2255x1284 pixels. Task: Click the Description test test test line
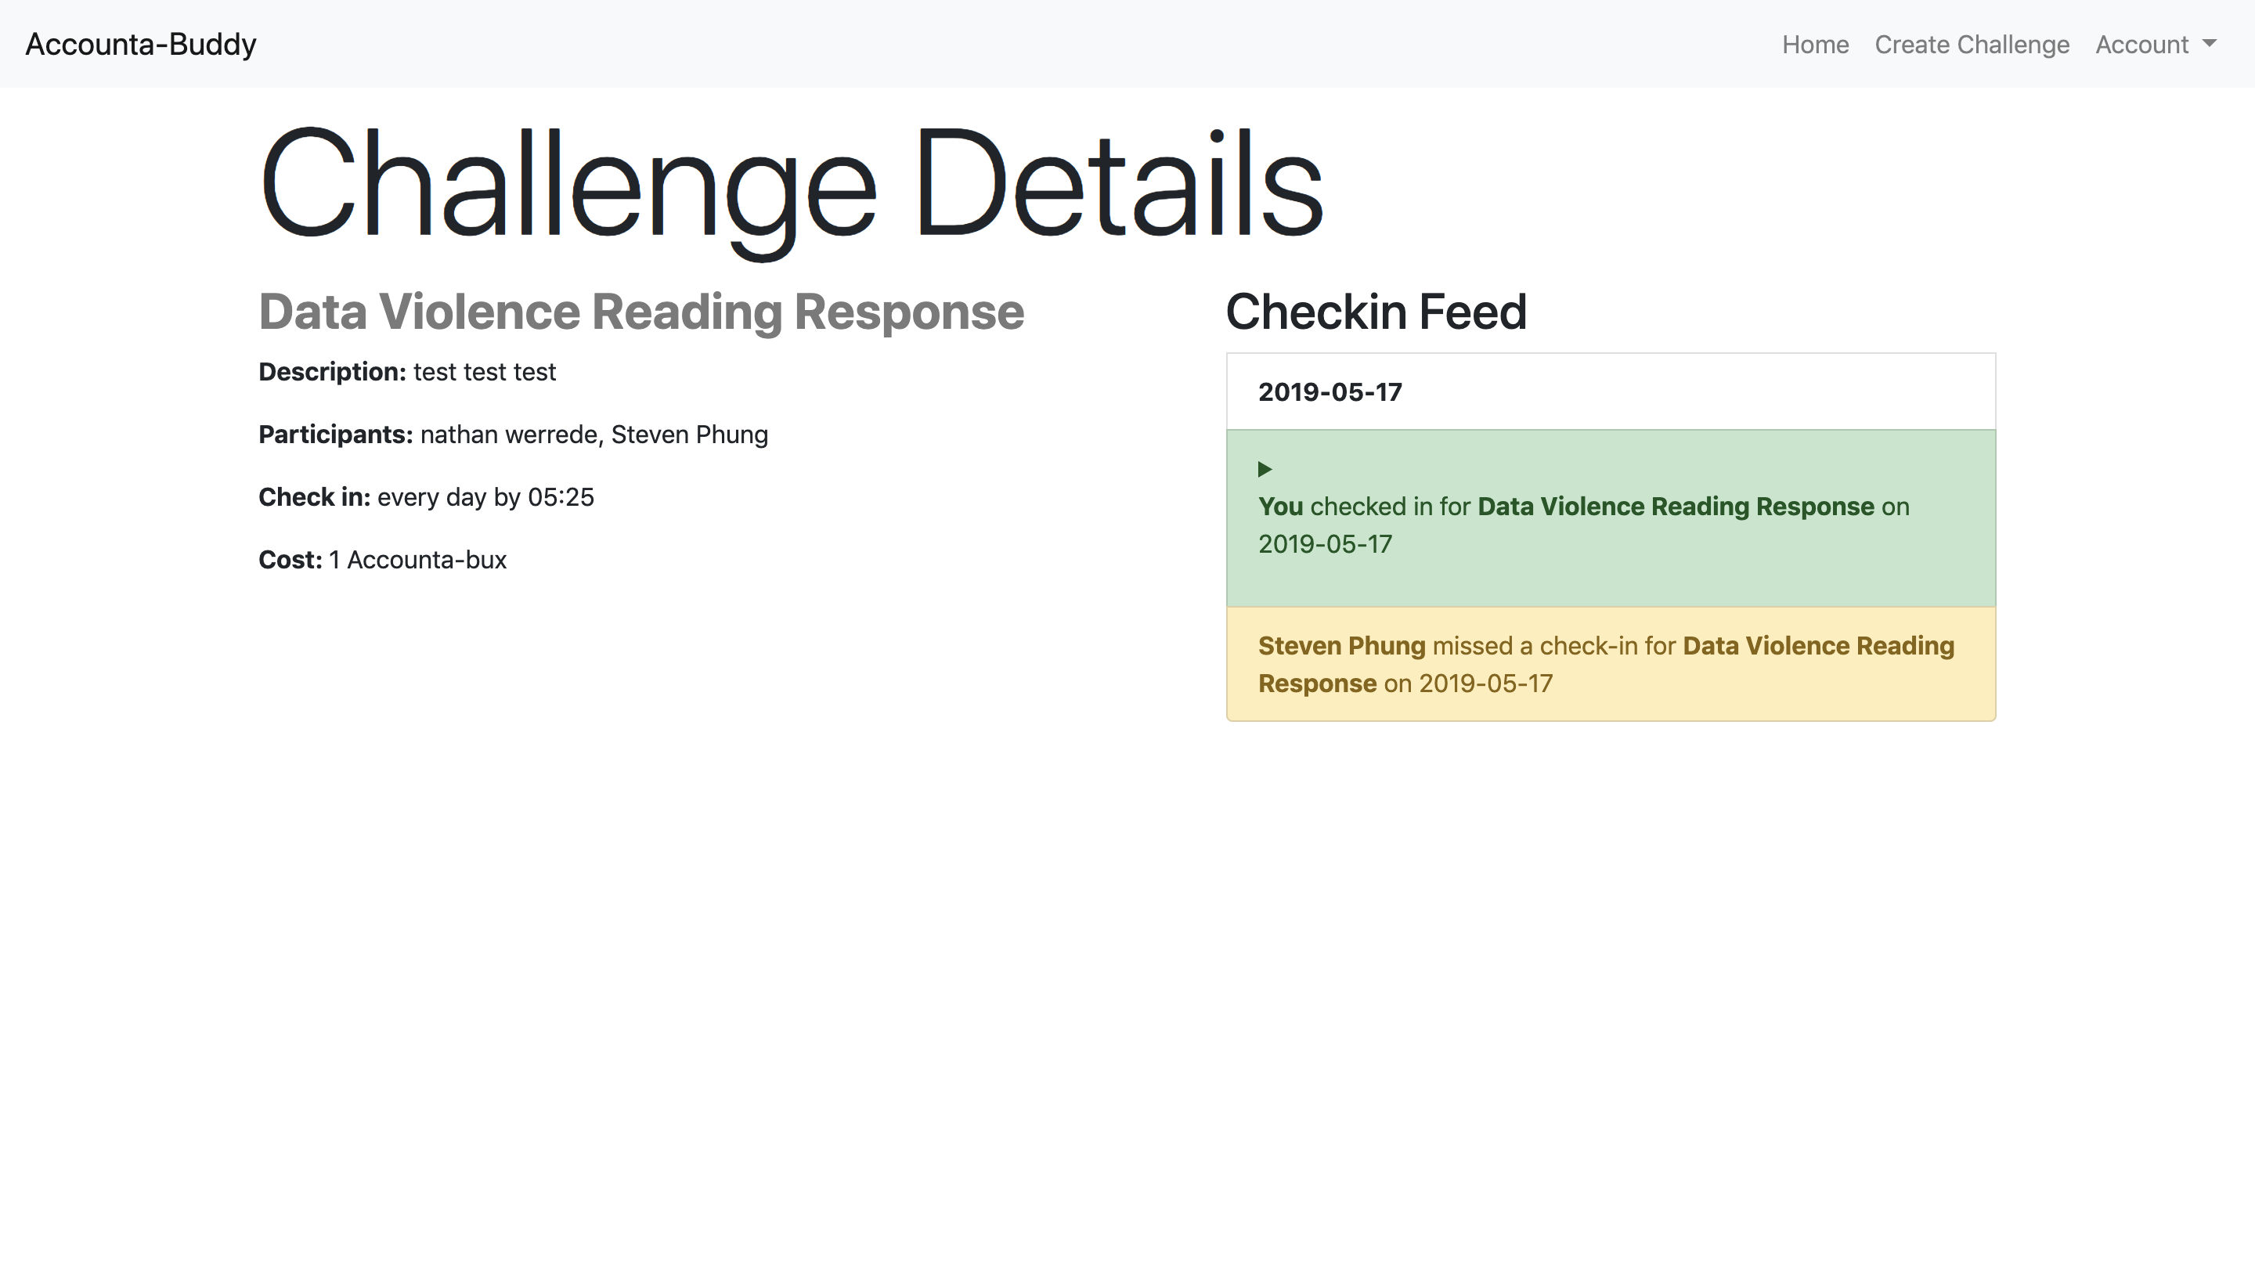407,372
